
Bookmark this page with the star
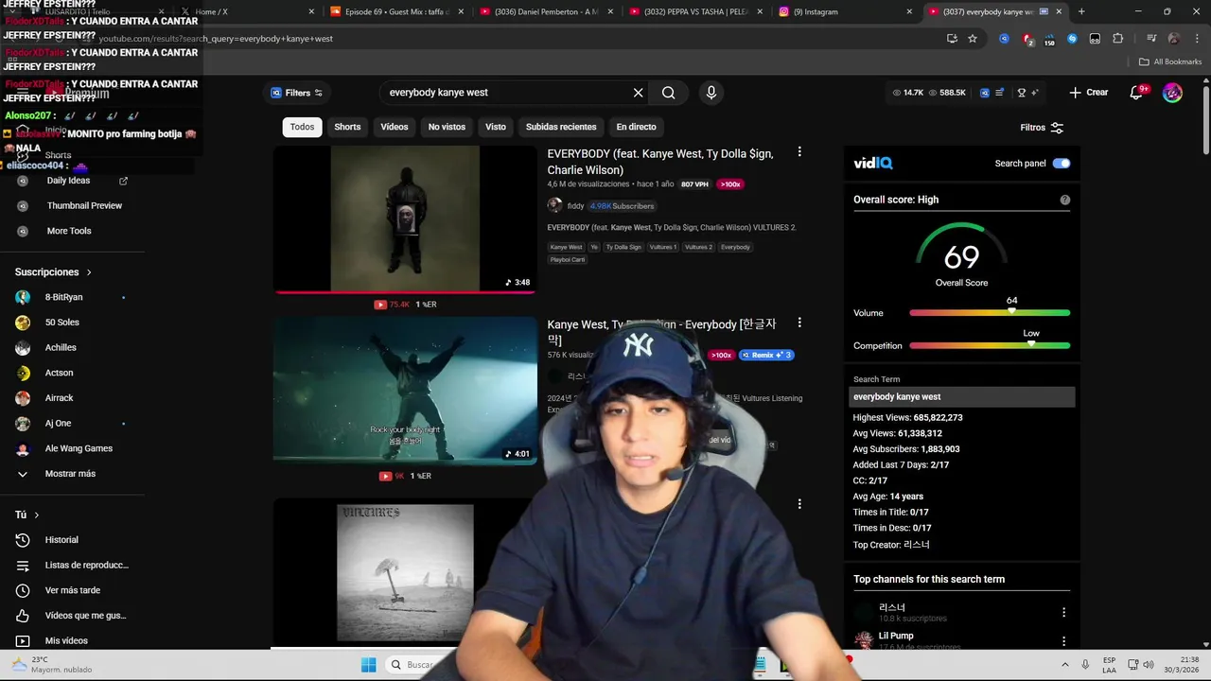[x=972, y=39]
